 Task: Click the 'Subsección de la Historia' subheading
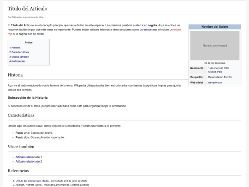pyautogui.click(x=28, y=97)
